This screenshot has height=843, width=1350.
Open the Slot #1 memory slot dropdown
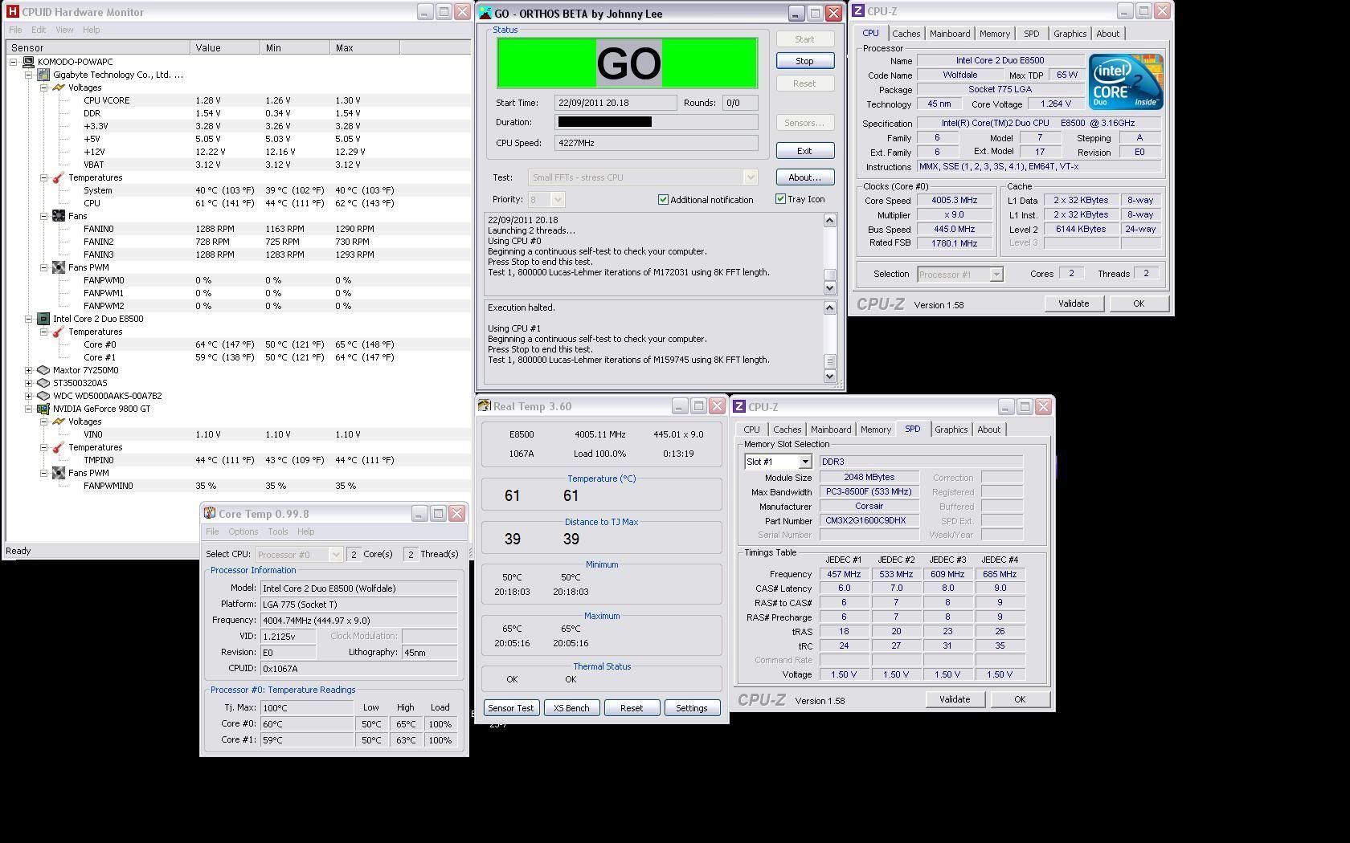pos(804,462)
